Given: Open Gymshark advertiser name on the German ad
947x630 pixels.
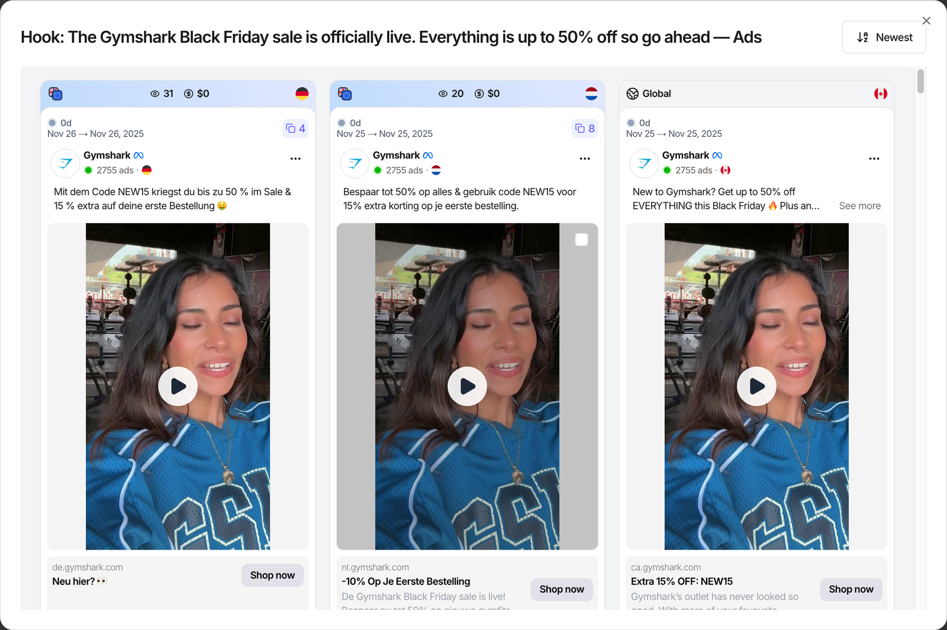Looking at the screenshot, I should (x=107, y=155).
